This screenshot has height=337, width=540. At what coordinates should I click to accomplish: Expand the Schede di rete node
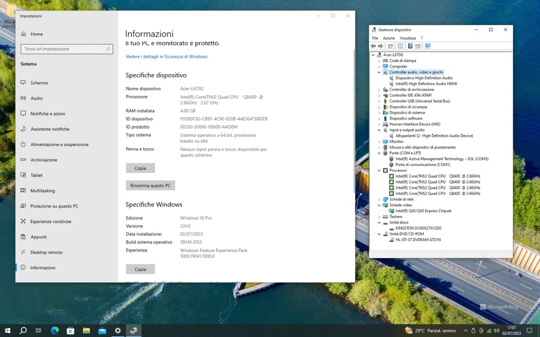379,199
